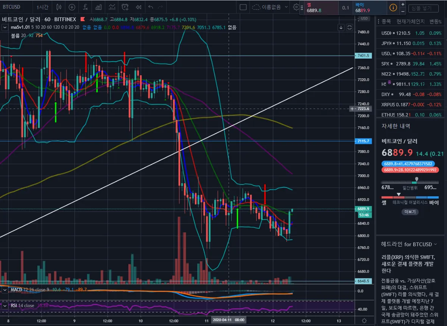Select the JPYK 11.150 watchlist row
This screenshot has height=326, width=447.
[411, 43]
